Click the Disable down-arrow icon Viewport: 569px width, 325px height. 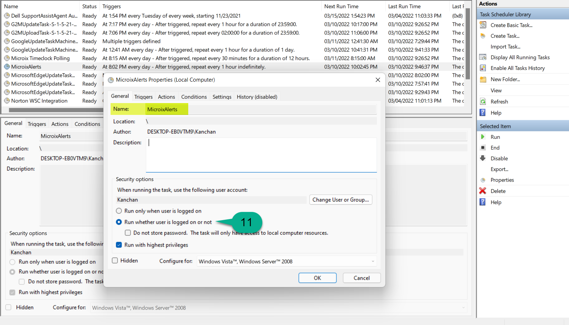click(483, 158)
